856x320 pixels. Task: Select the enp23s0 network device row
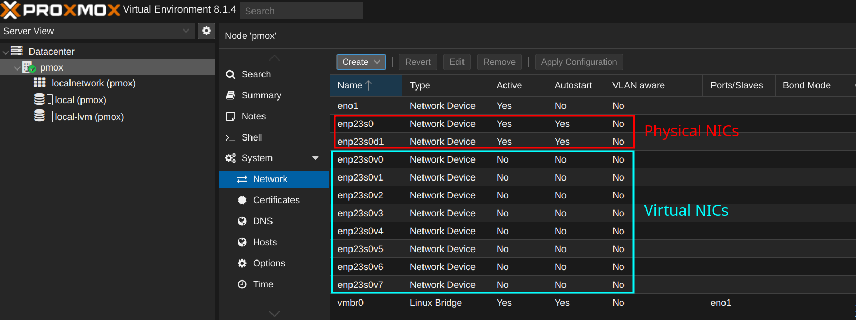point(593,124)
